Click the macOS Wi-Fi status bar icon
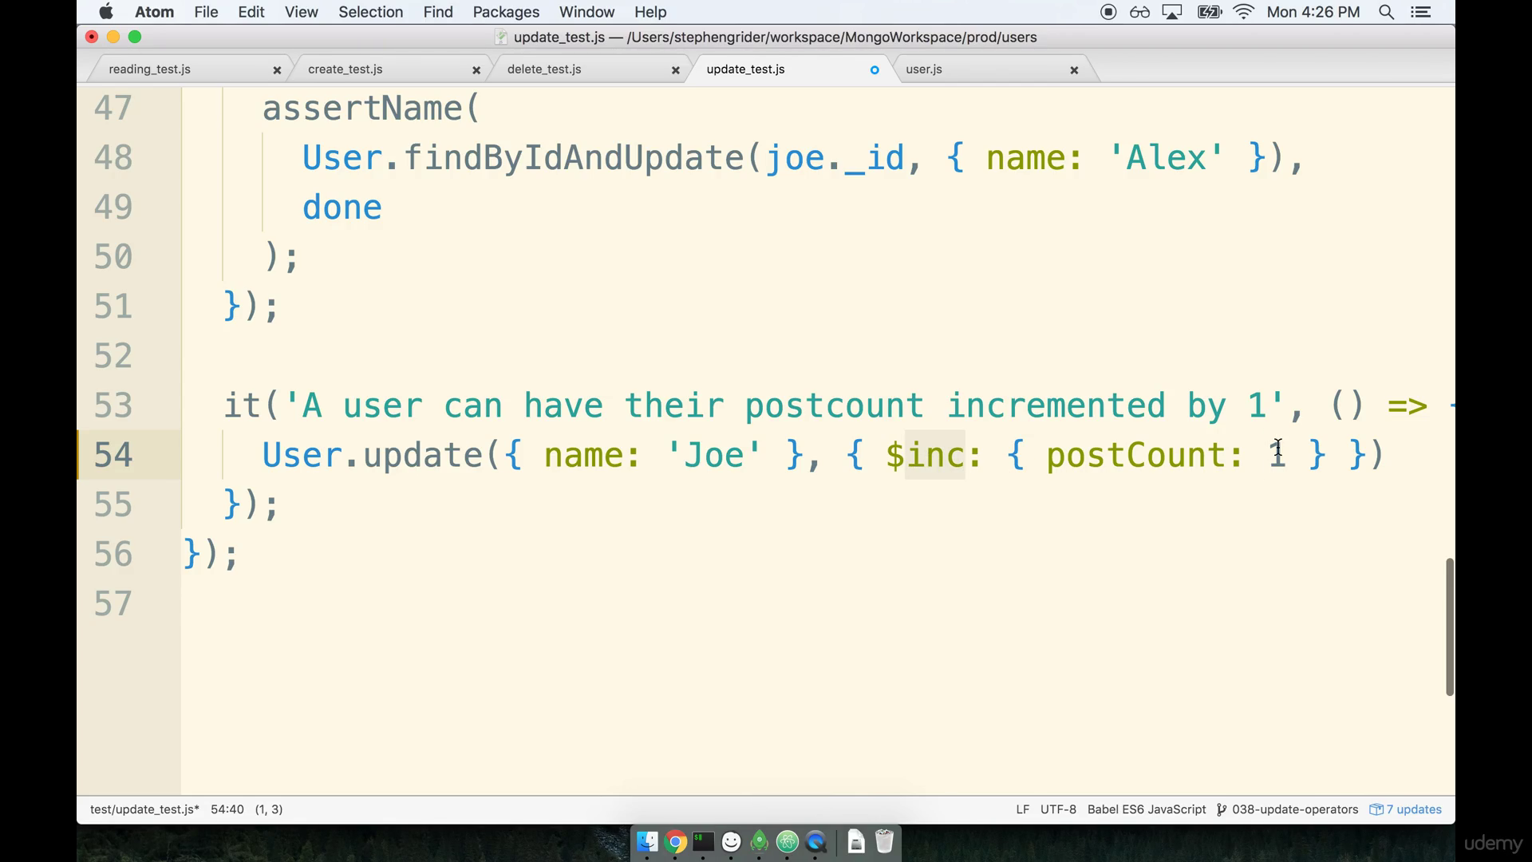Viewport: 1532px width, 862px height. pyautogui.click(x=1244, y=12)
